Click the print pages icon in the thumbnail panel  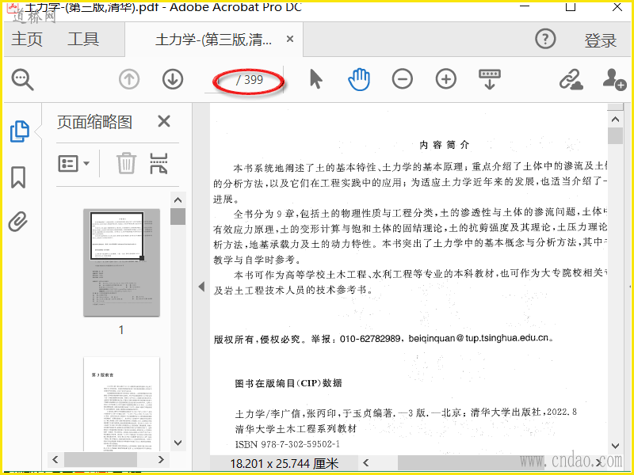(158, 163)
